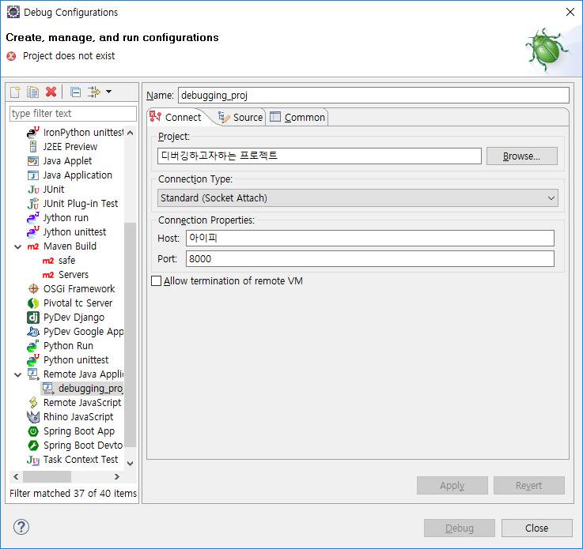
Task: Switch to the Connect tab
Action: click(x=176, y=117)
